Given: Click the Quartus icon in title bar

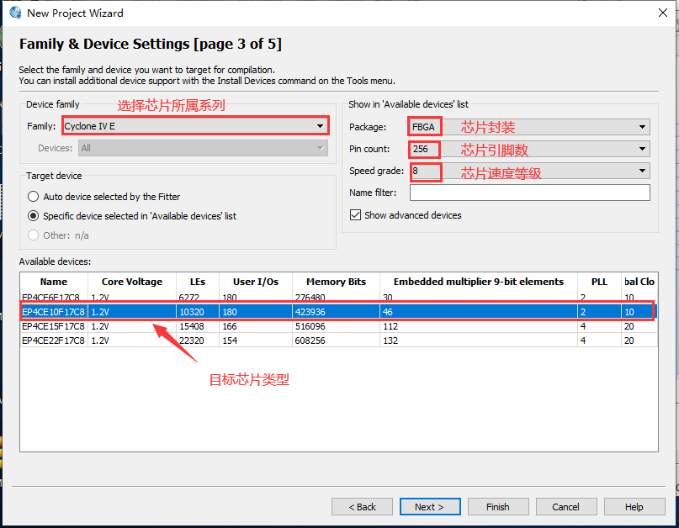Looking at the screenshot, I should (15, 13).
